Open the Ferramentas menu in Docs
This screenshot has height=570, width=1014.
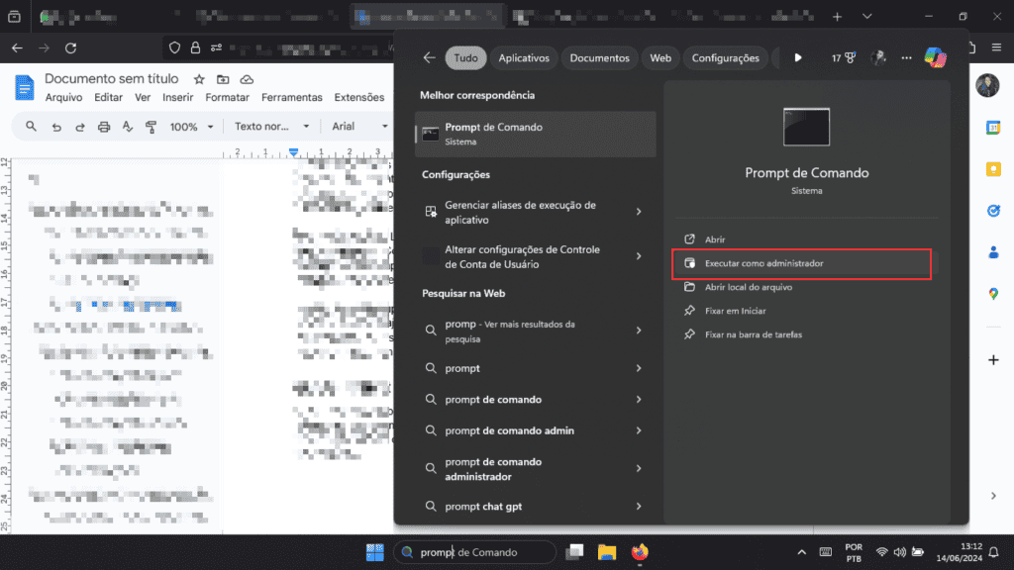click(292, 98)
